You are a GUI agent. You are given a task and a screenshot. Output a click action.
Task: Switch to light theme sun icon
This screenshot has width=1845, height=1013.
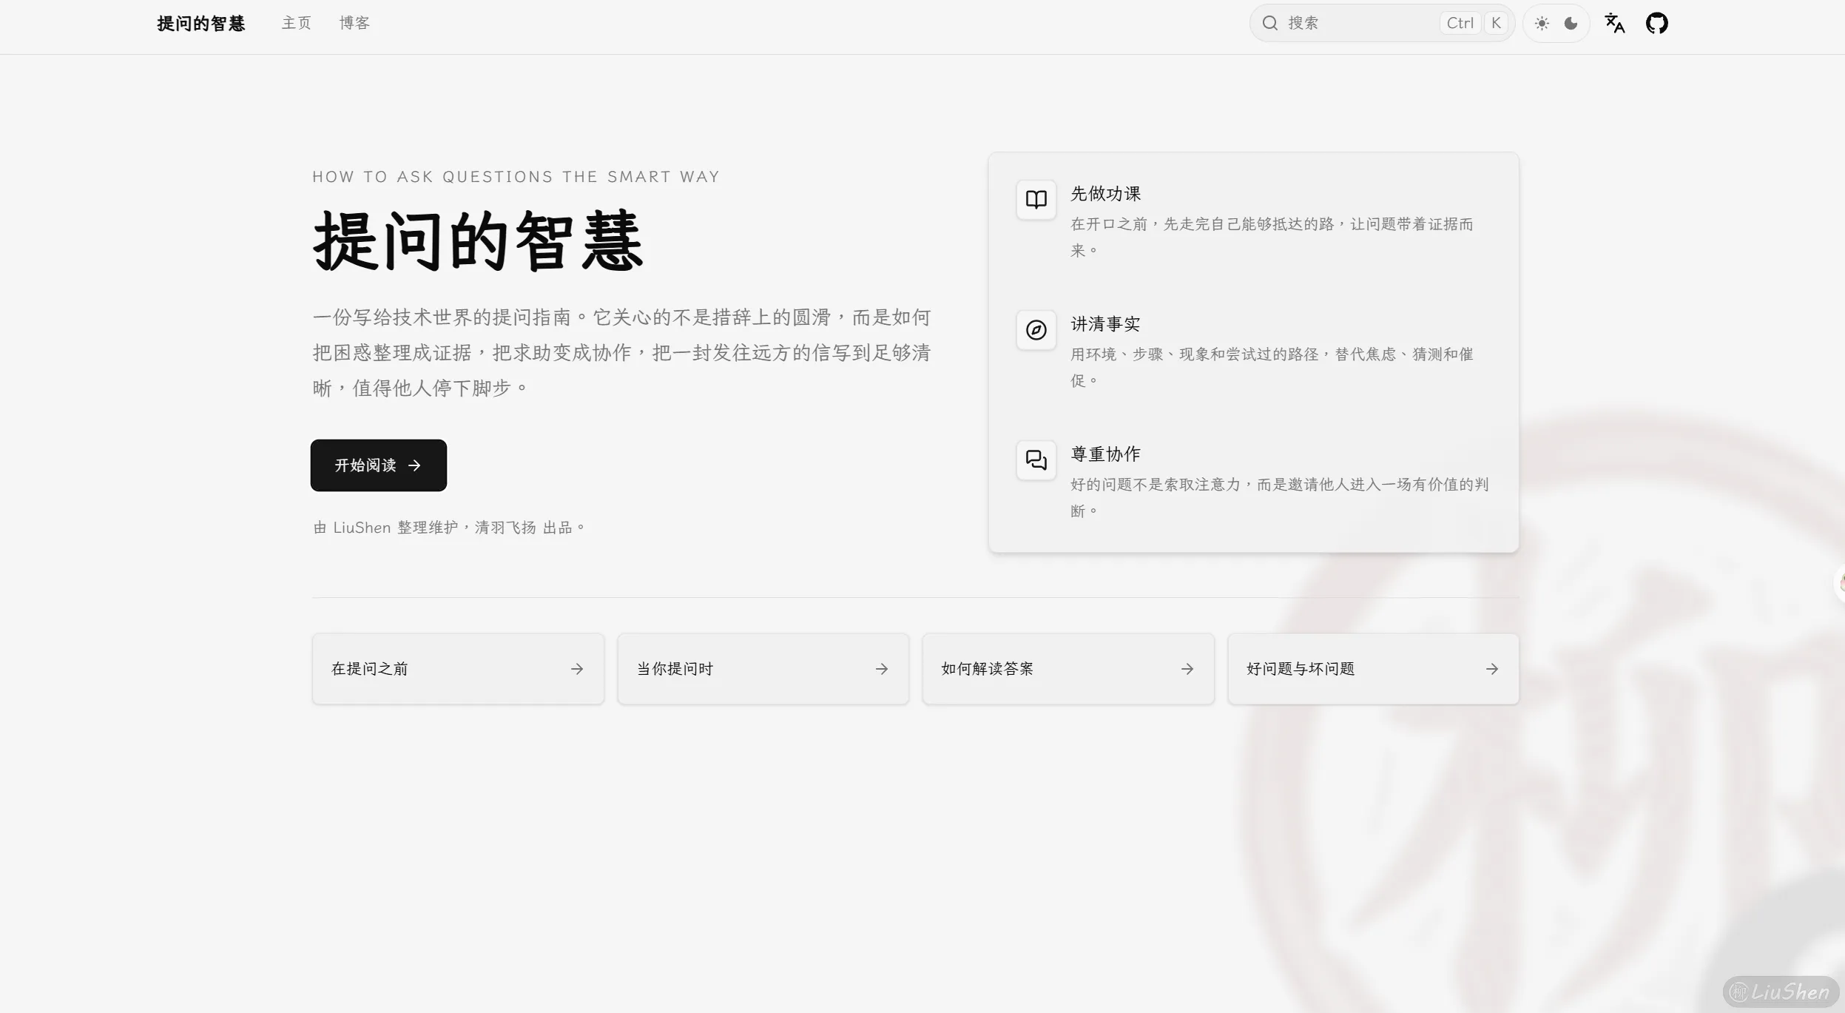tap(1542, 23)
